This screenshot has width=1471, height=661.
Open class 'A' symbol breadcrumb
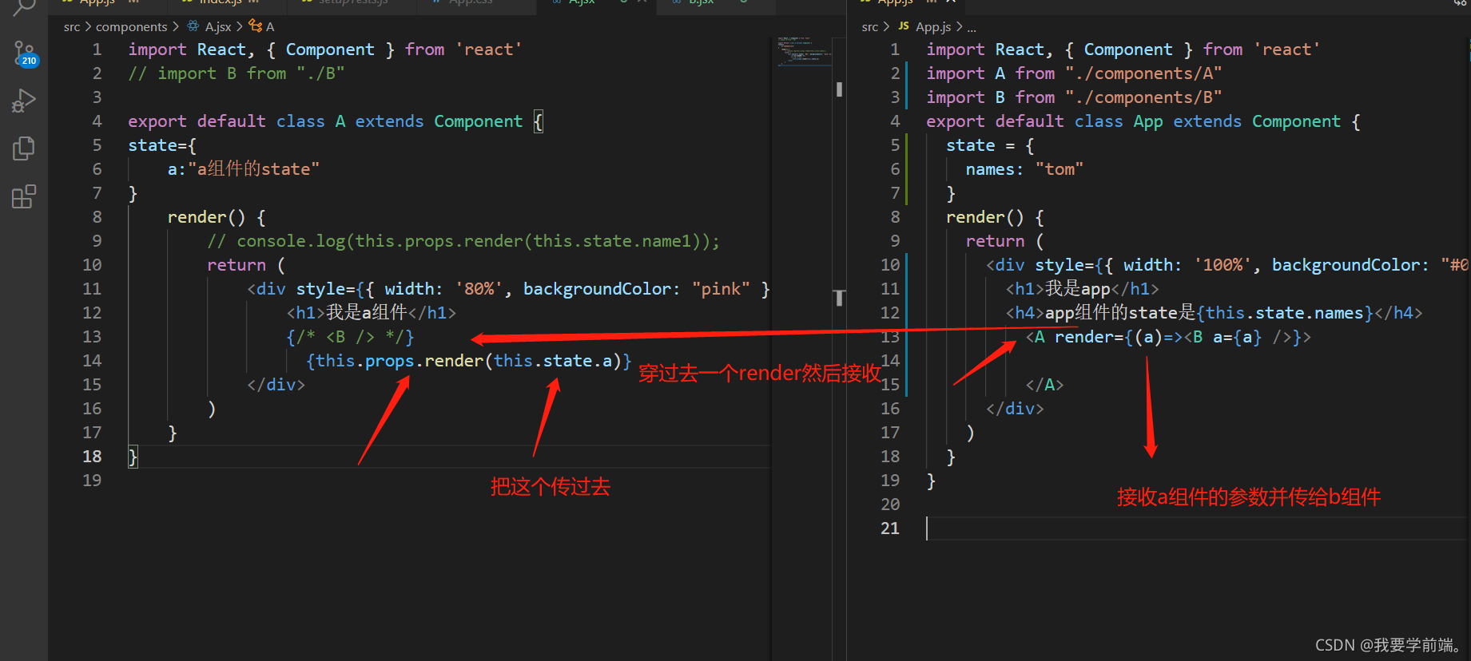270,27
